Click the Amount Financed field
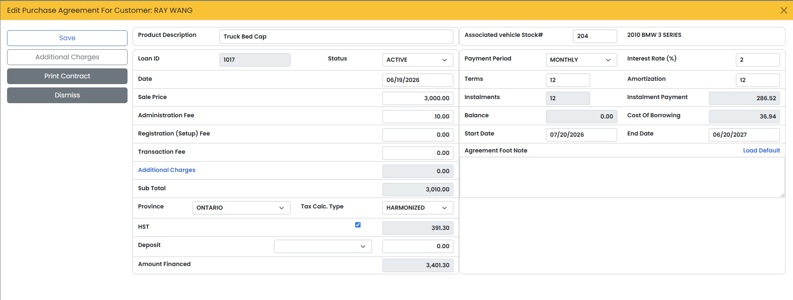This screenshot has height=300, width=793. pos(417,265)
